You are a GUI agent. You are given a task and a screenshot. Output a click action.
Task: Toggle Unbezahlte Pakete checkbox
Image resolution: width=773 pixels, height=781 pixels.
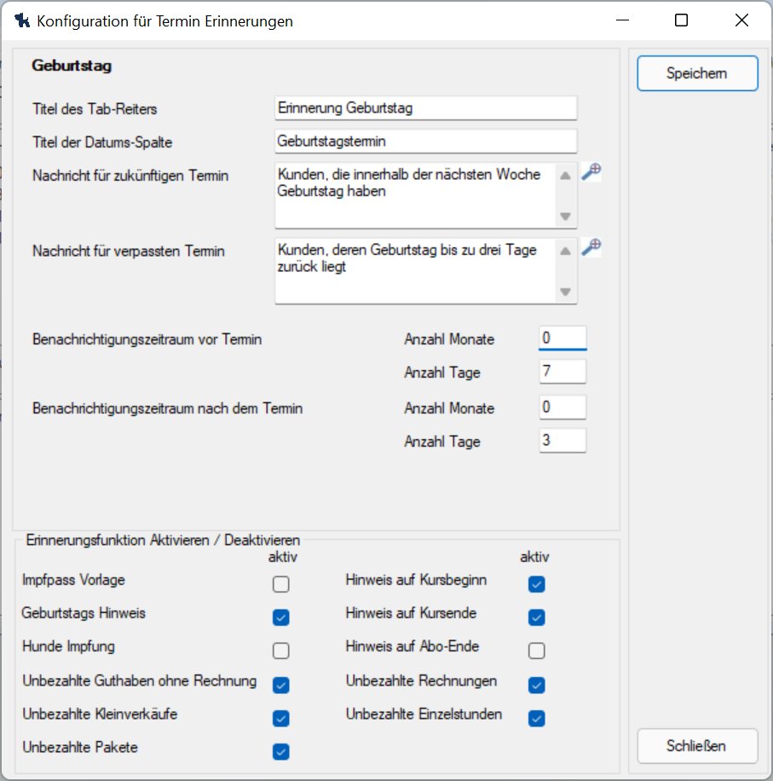[281, 751]
